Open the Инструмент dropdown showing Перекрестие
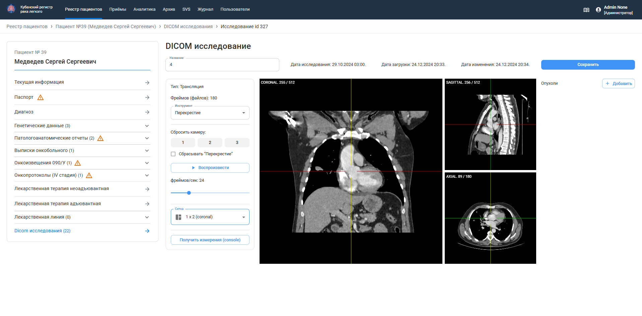Screen dimensions: 642x316 [x=210, y=113]
